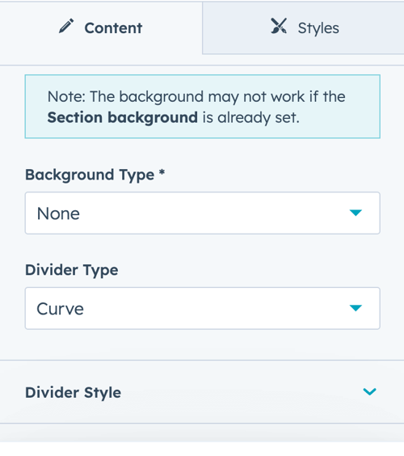The height and width of the screenshot is (456, 404).
Task: Open the Divider Type dropdown showing Curve
Action: (202, 308)
